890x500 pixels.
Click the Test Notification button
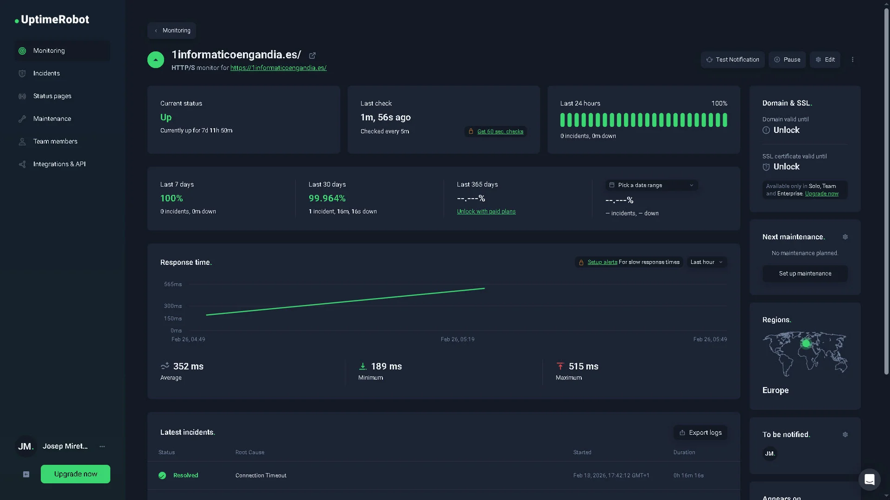pos(733,60)
